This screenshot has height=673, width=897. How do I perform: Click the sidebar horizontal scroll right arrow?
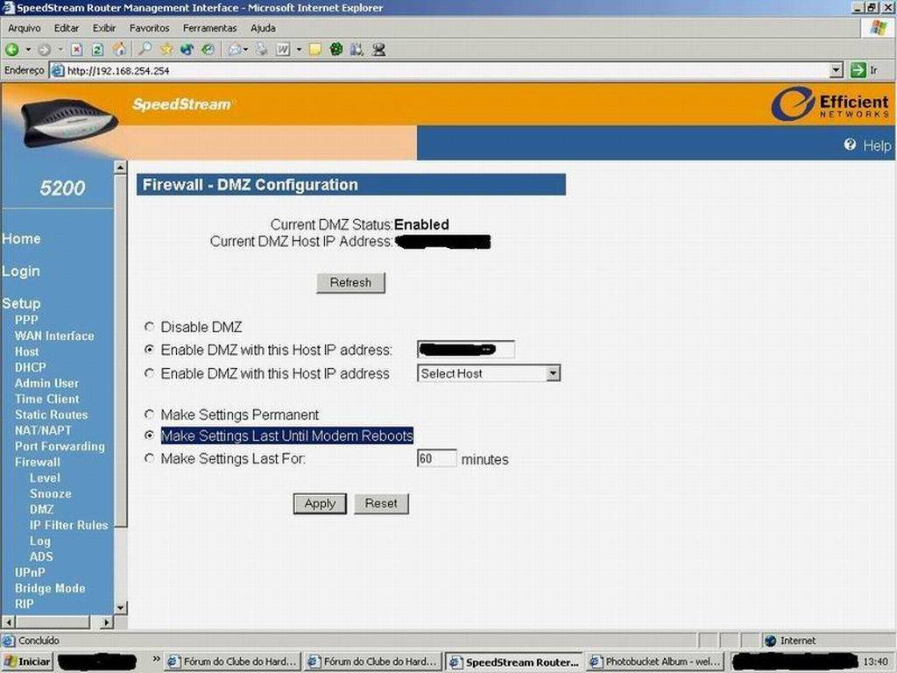(107, 621)
